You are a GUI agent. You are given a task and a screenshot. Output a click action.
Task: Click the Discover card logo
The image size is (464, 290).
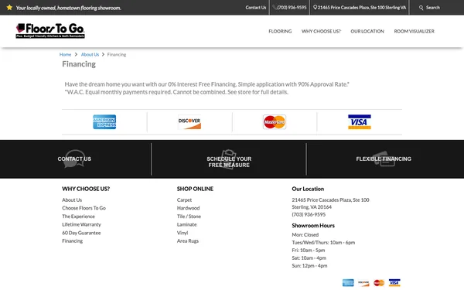[189, 122]
